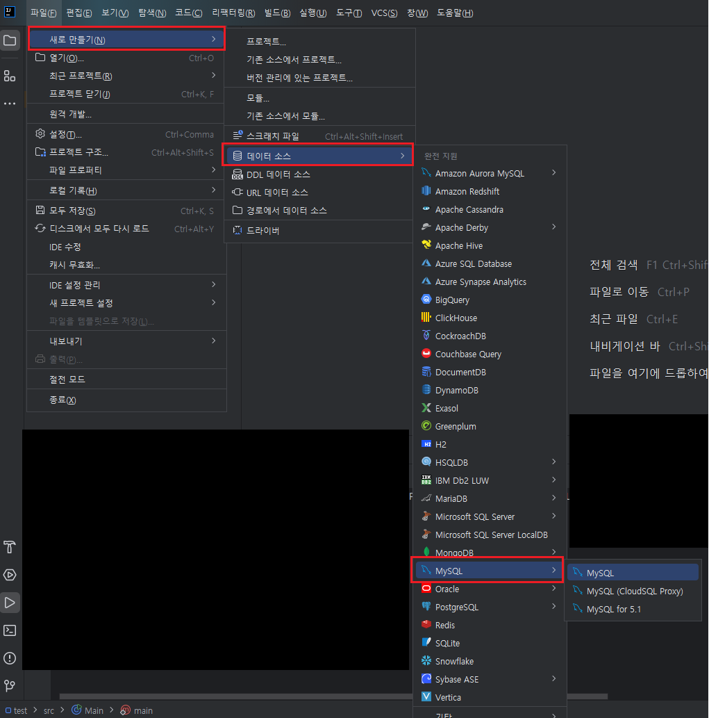Open the Problems tool window icon
Viewport: 709px width, 718px height.
pyautogui.click(x=10, y=658)
